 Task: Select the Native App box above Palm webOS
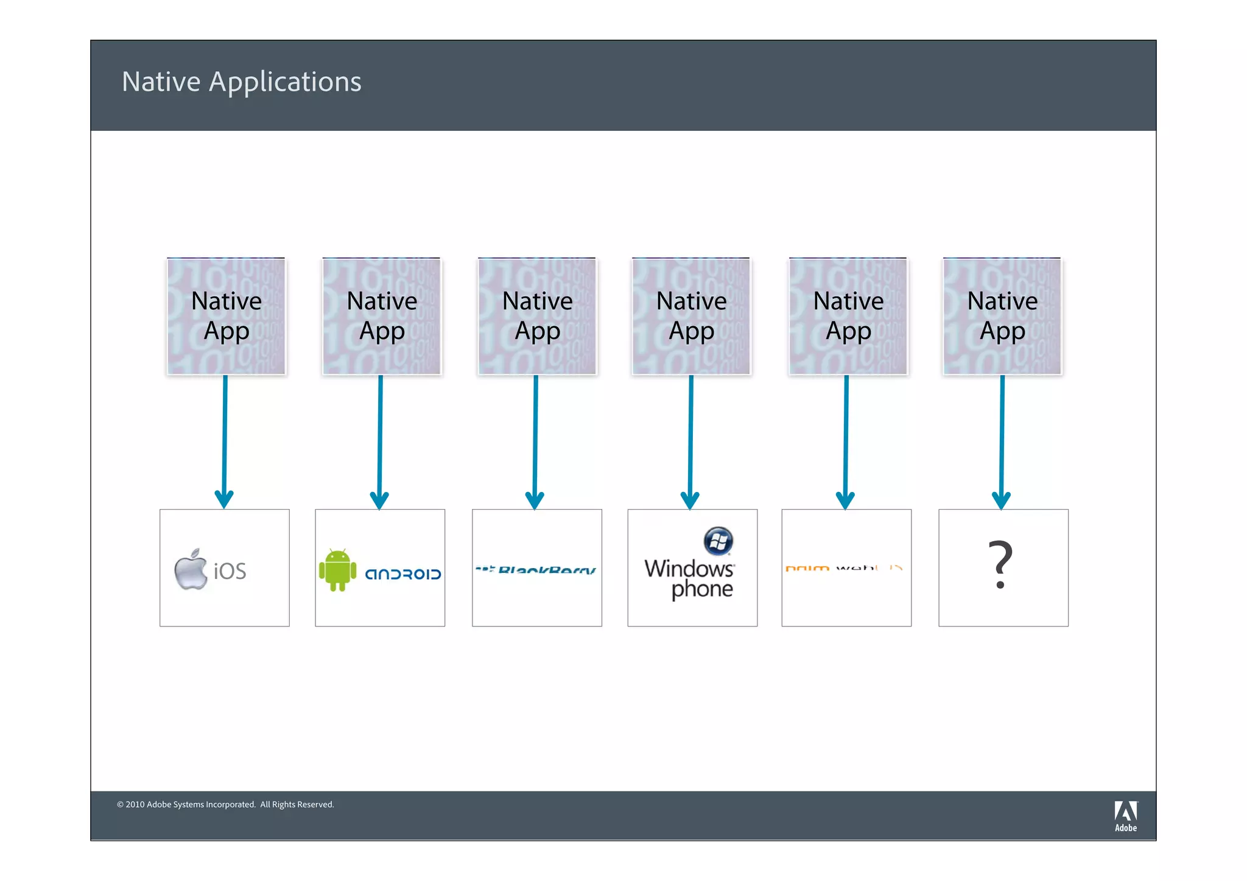[x=848, y=316]
